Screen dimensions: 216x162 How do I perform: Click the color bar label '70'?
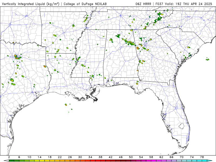point(182,157)
